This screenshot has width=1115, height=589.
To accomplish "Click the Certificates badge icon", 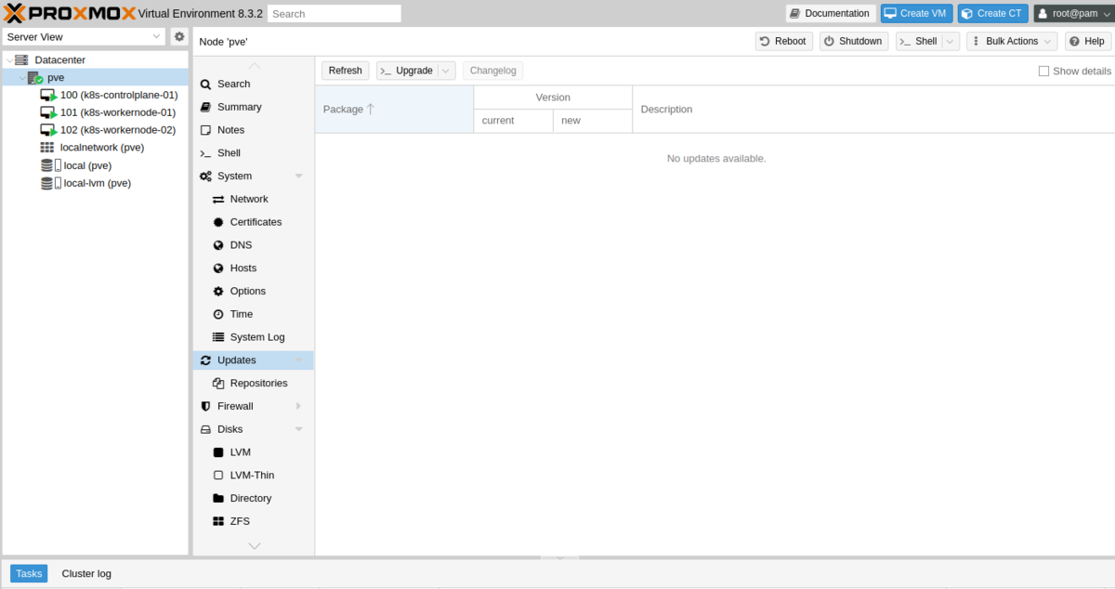I will [218, 222].
